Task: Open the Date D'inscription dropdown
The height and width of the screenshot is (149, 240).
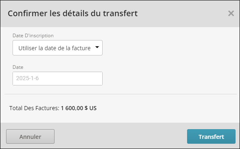Action: pyautogui.click(x=57, y=48)
